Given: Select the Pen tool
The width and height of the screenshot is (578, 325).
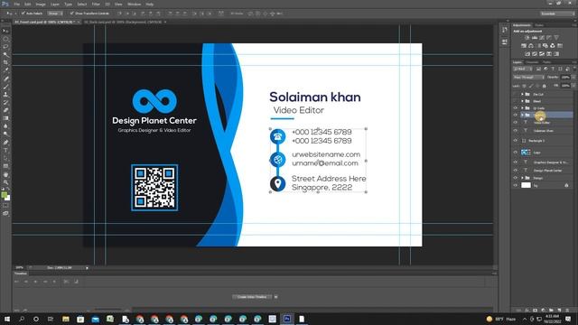Looking at the screenshot, I should coord(5,143).
